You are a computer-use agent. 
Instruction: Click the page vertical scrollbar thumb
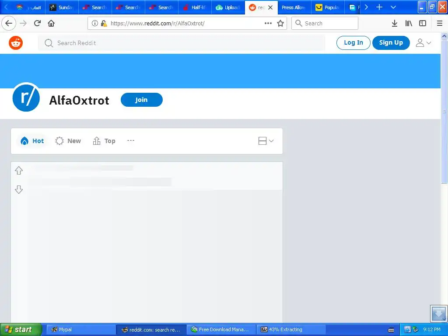coord(444,112)
